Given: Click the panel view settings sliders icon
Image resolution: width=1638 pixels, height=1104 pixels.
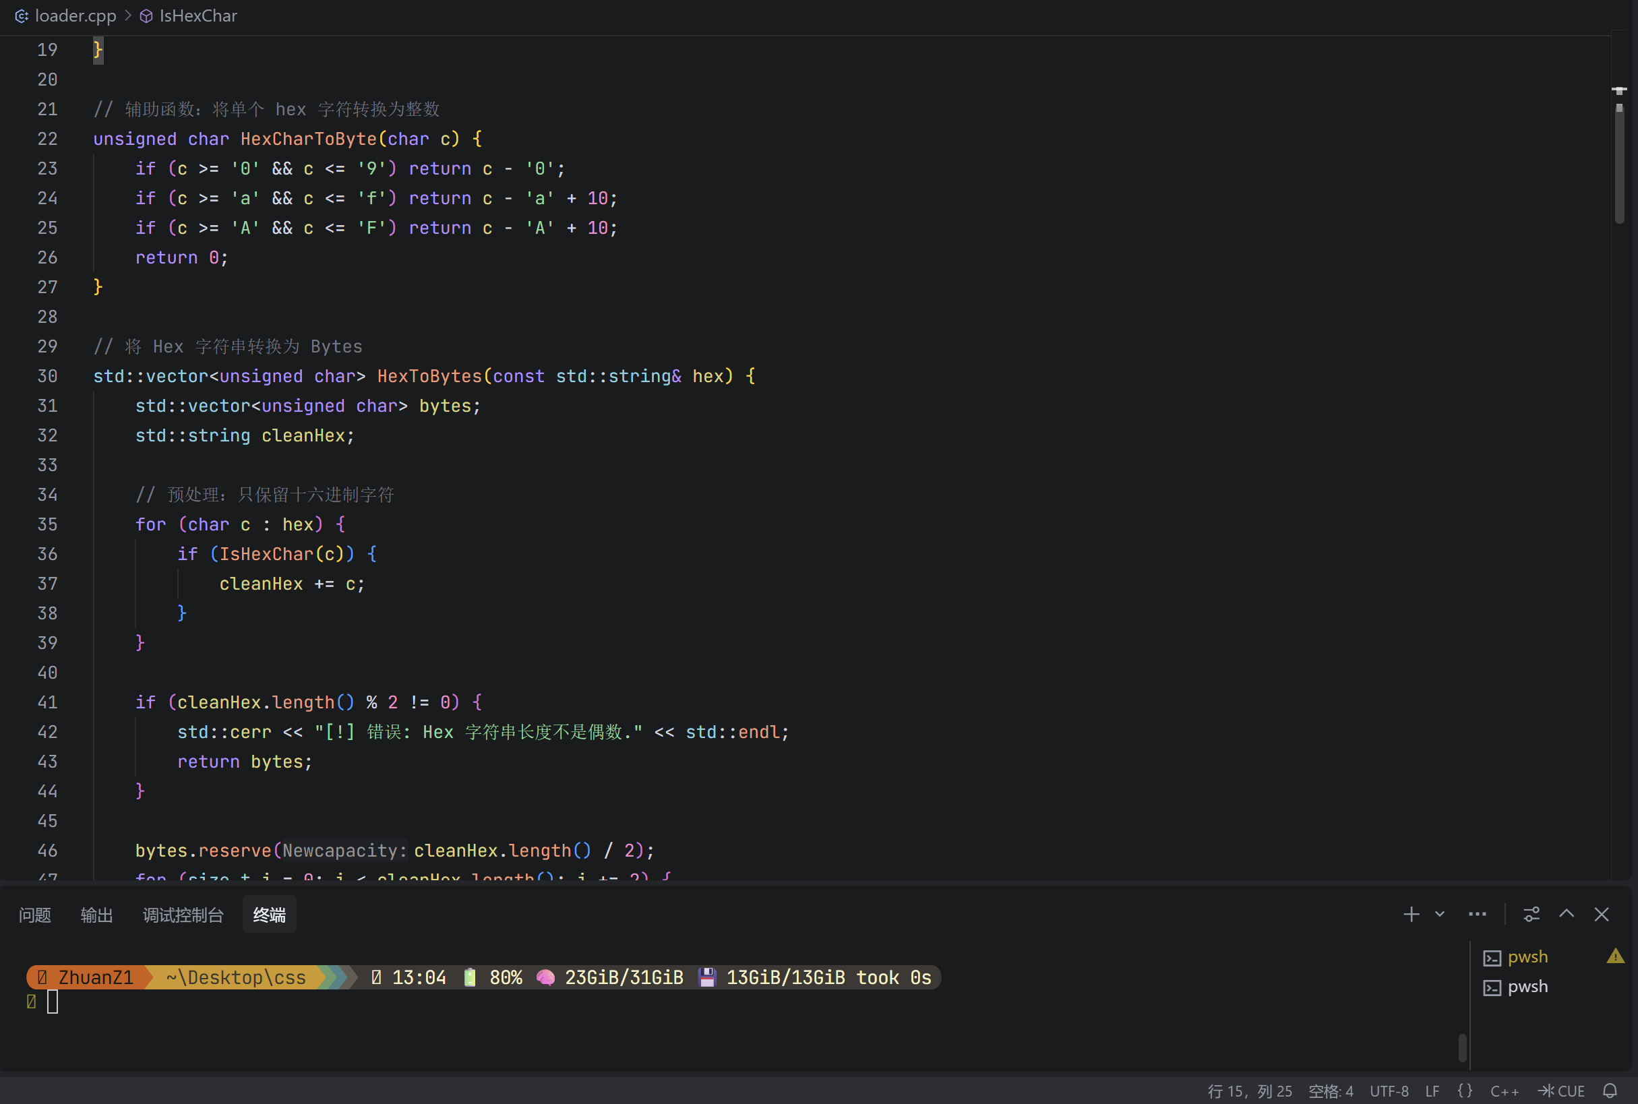Looking at the screenshot, I should 1531,915.
